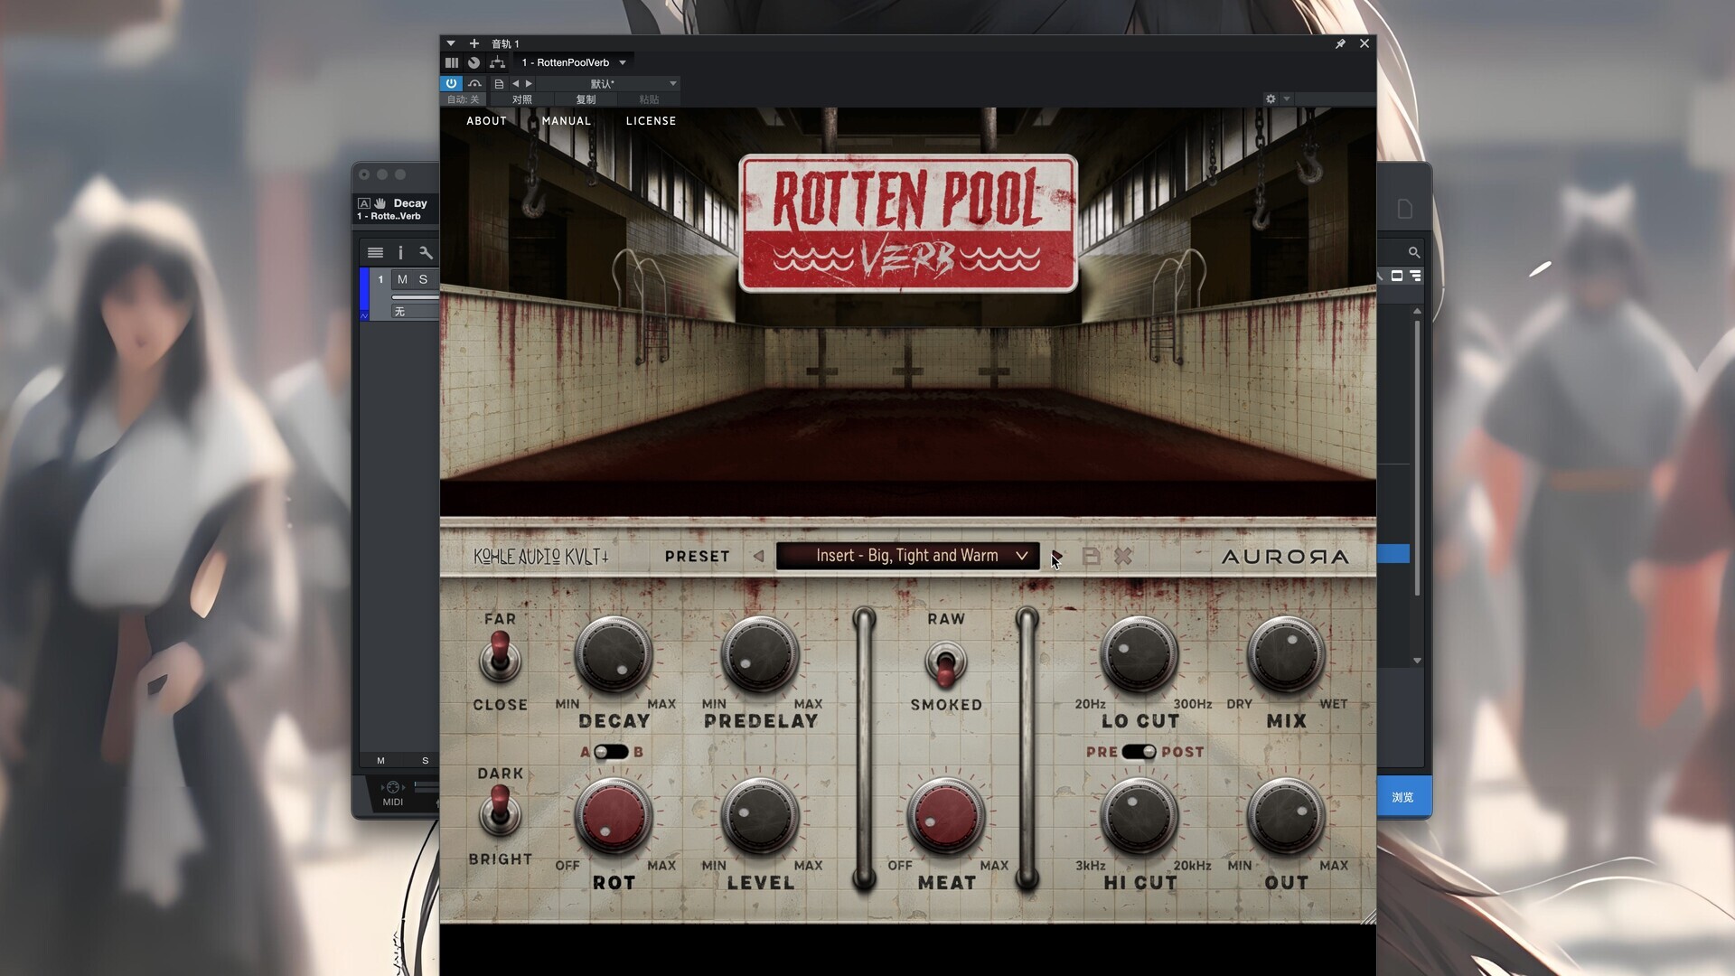This screenshot has width=1735, height=976.
Task: Click the plus icon next to 音轨 1
Action: (474, 43)
